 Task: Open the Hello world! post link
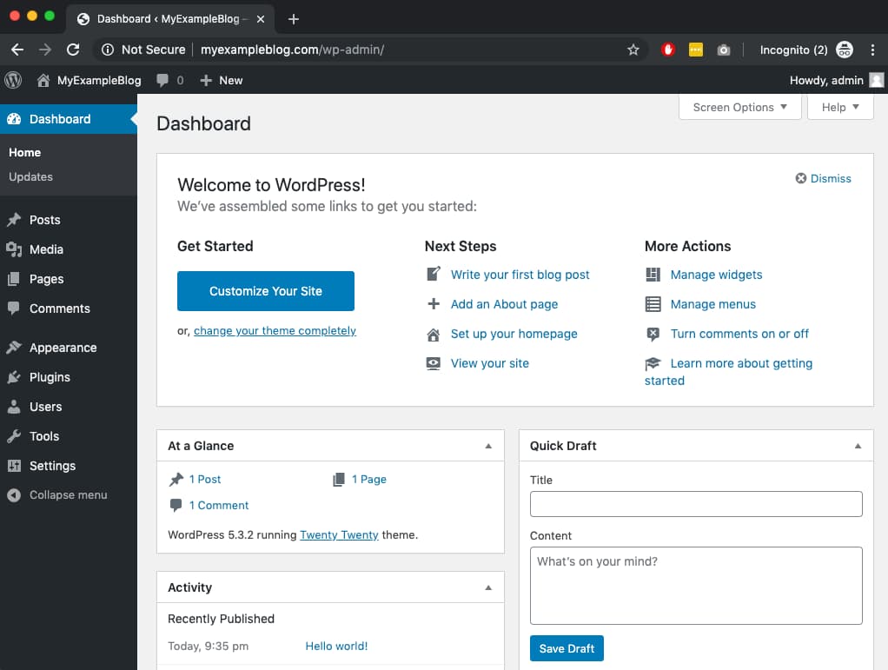tap(336, 647)
